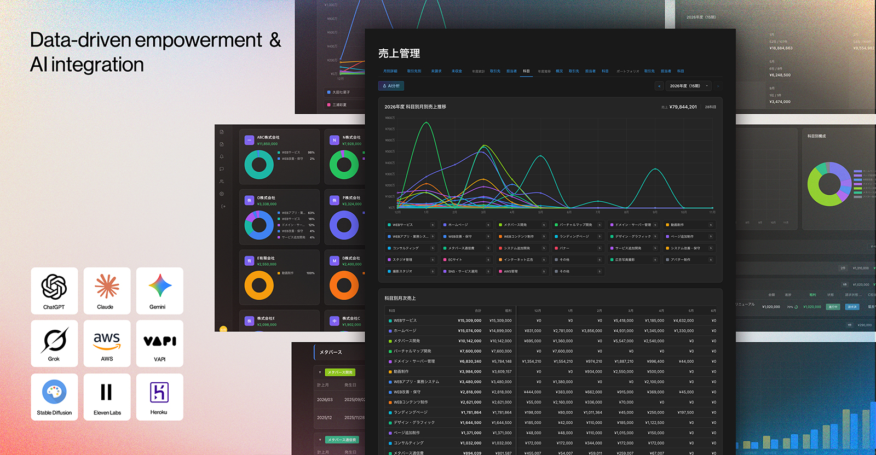The image size is (876, 455).
Task: Select the Claude starburst icon
Action: pos(107,286)
